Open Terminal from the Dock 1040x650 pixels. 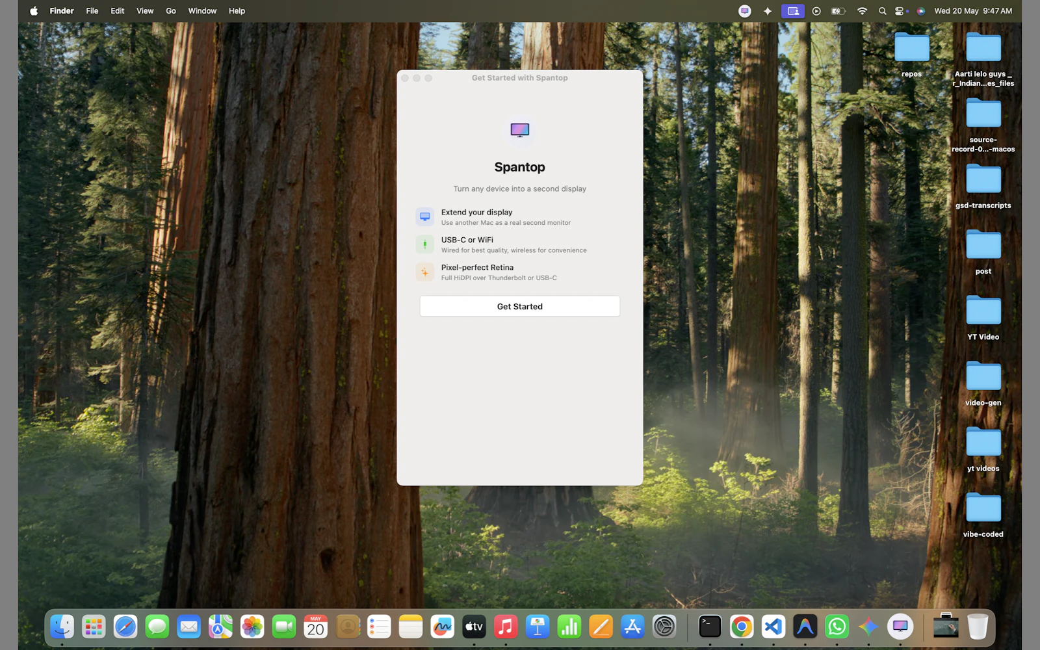[x=710, y=627]
